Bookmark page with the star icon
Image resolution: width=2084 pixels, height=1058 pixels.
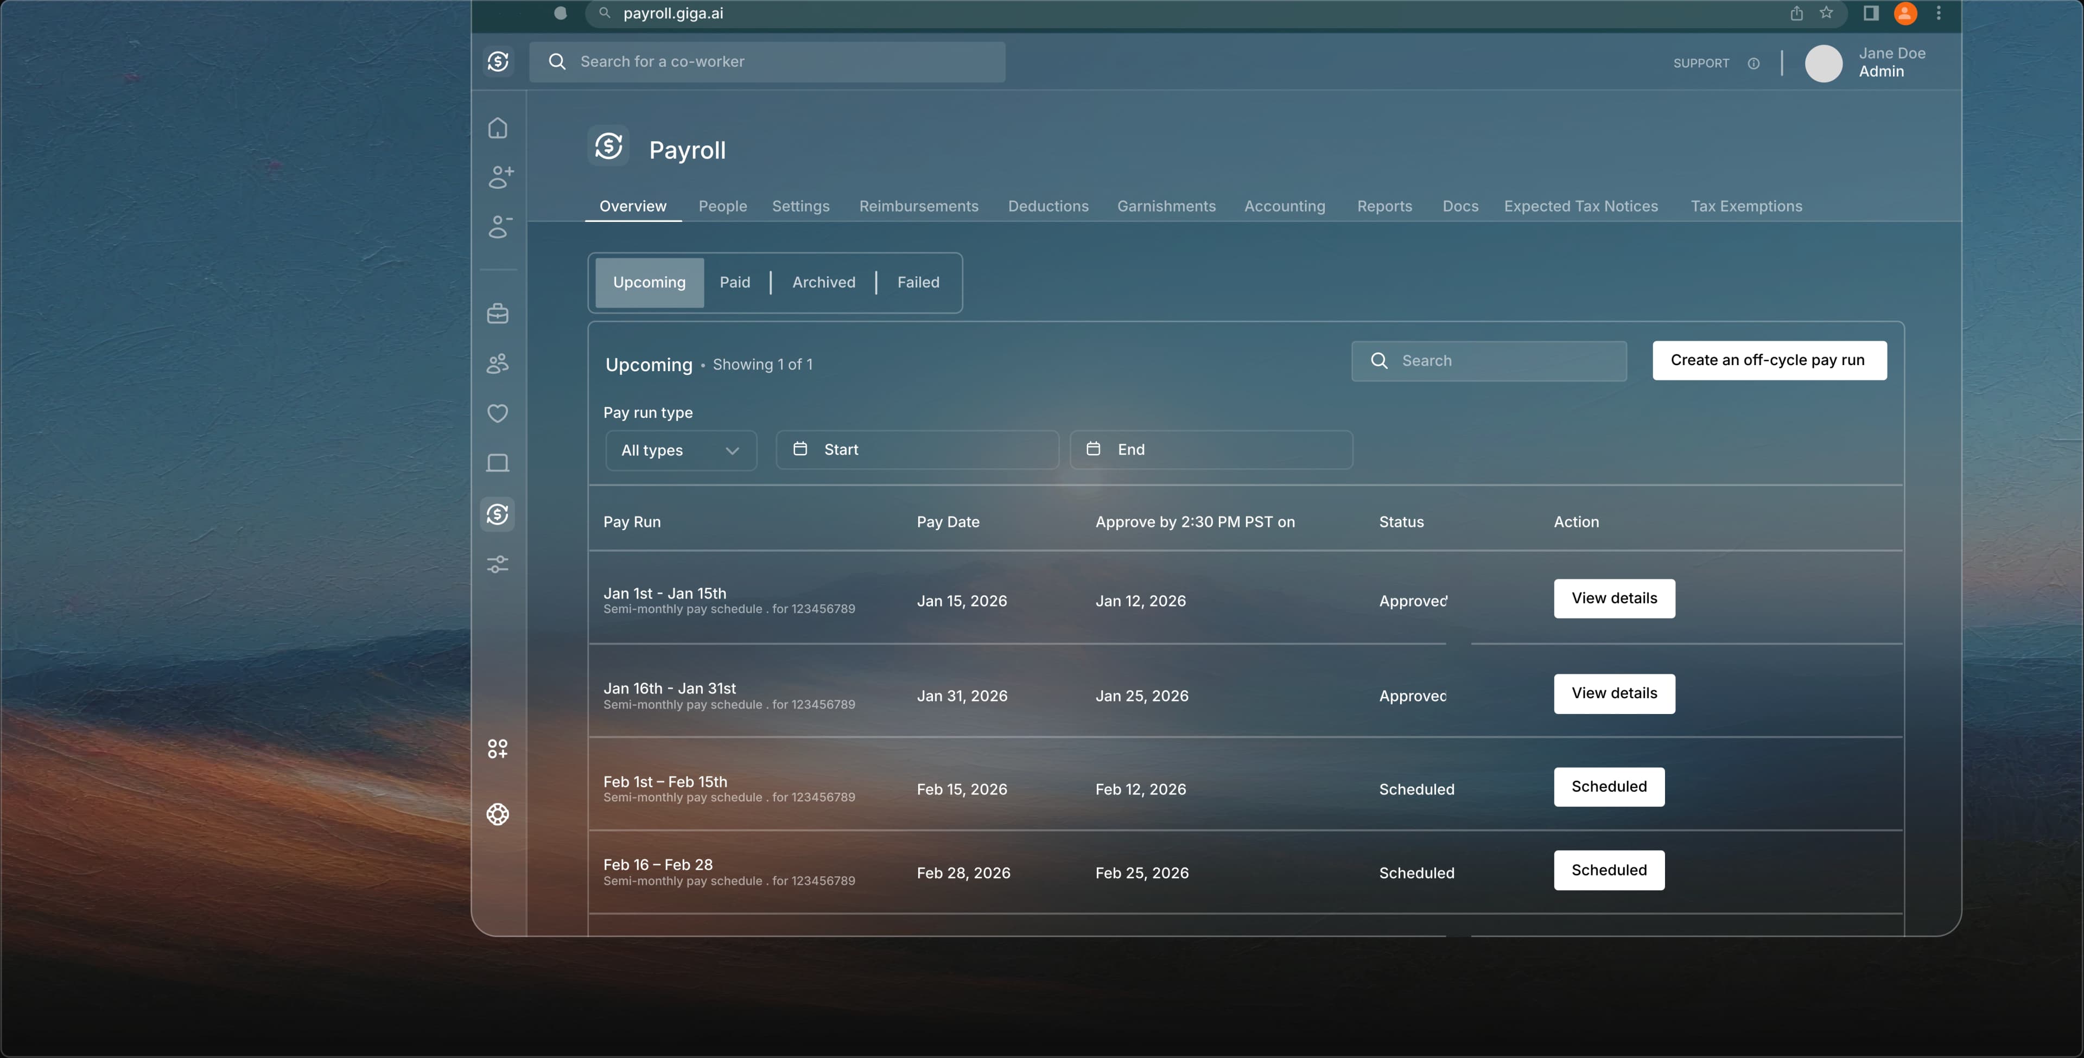pos(1826,13)
